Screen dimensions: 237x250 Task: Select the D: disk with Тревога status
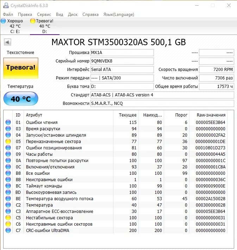click(x=44, y=26)
